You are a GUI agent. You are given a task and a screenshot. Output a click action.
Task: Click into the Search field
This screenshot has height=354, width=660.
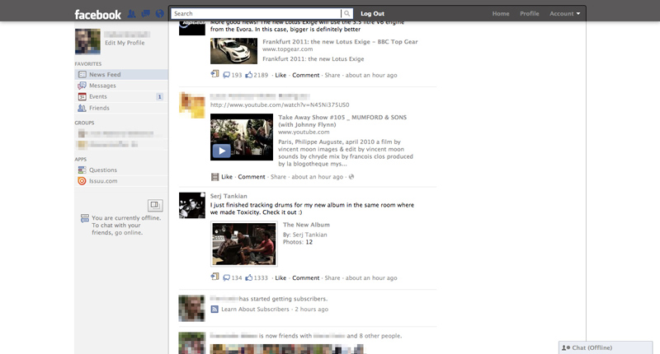click(x=257, y=13)
